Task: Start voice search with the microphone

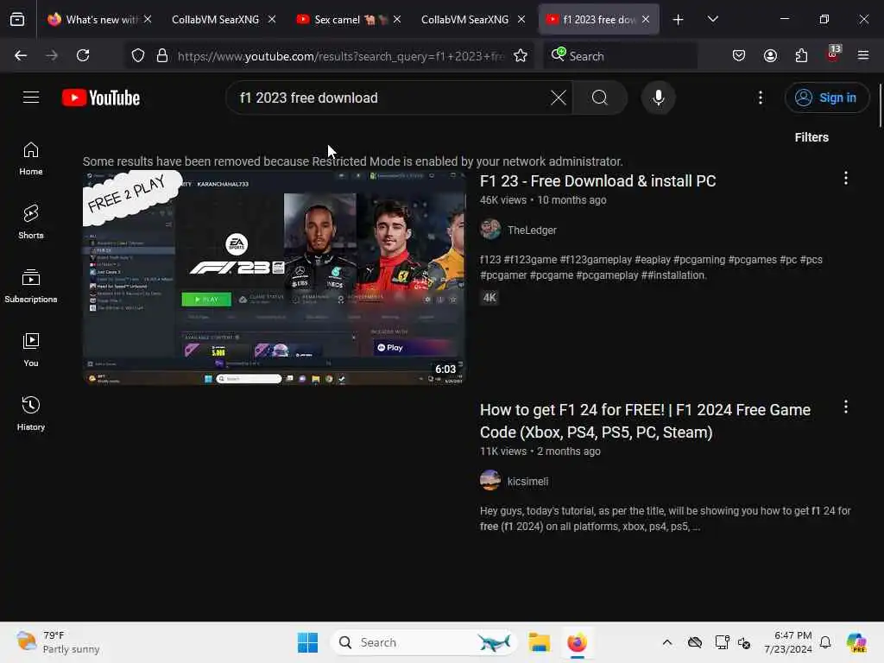Action: coord(658,98)
